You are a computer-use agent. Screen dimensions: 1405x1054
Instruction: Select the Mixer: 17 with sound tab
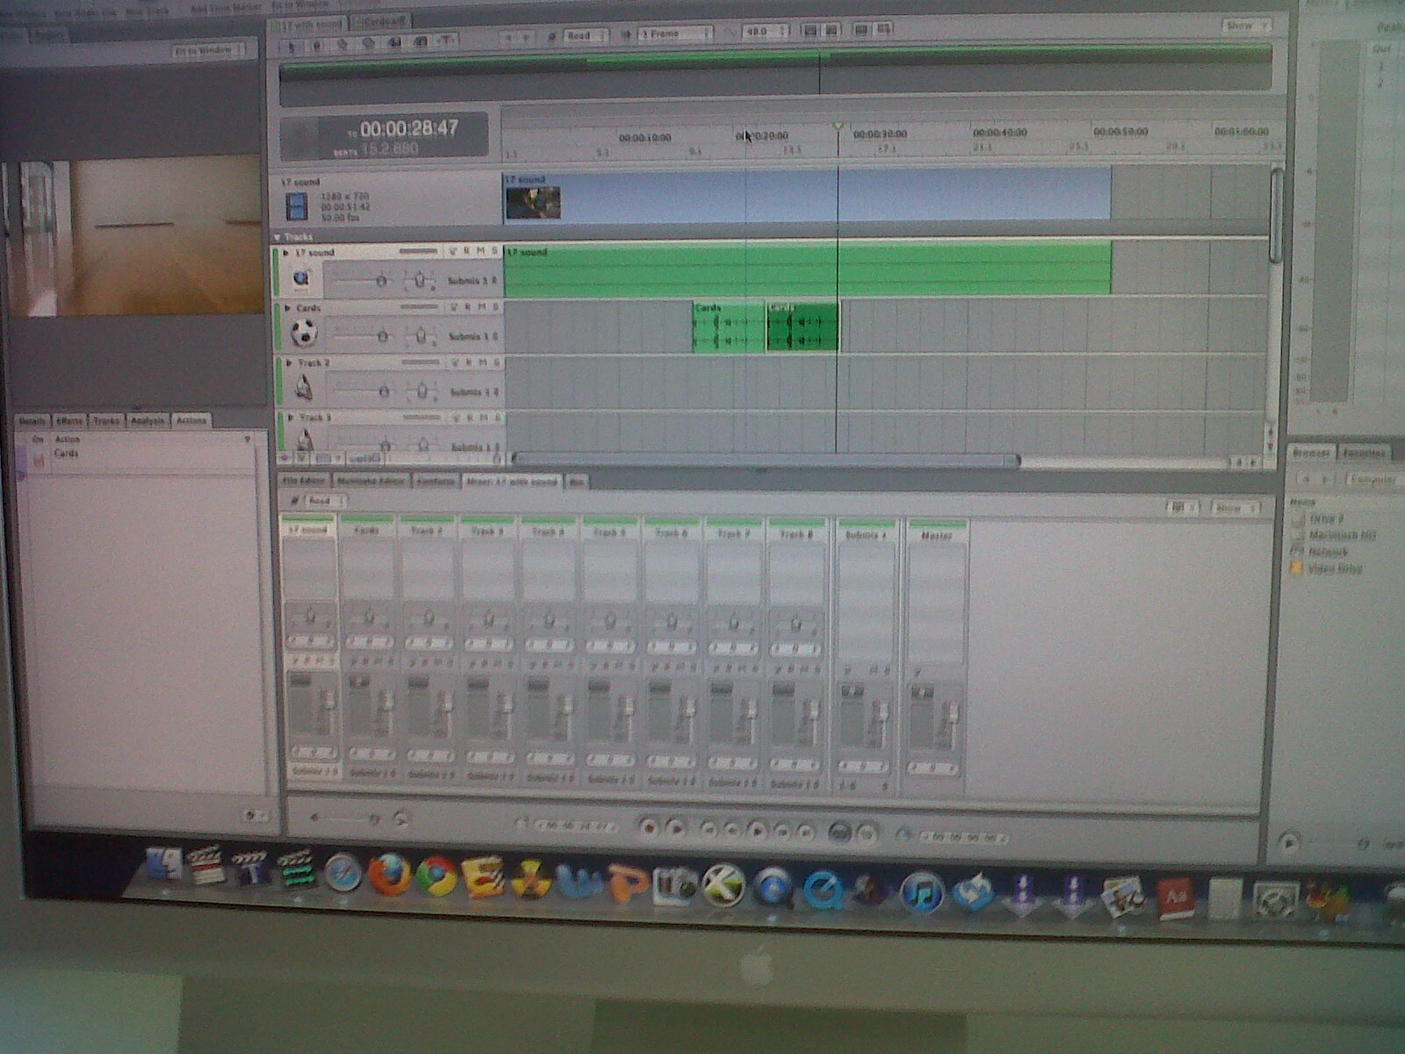click(512, 481)
